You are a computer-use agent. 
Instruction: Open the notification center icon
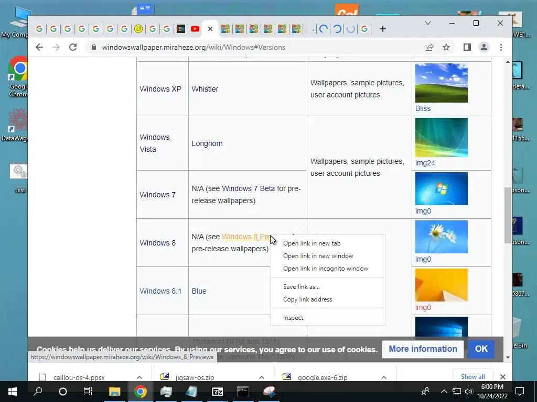click(x=520, y=392)
